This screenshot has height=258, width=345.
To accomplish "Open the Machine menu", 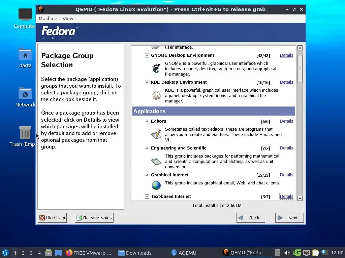I will point(48,19).
